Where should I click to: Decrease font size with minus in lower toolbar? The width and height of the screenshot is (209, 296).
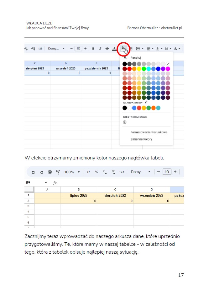[x=159, y=172]
